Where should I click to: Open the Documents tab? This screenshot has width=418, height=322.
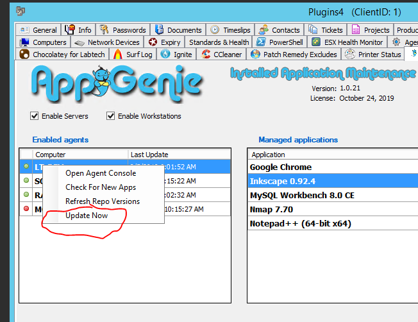tap(178, 30)
